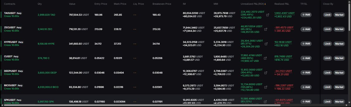Viewport: 351px width, 107px height.
Task: Click ZECUSDT entry price 213.09
Action: tap(99, 29)
